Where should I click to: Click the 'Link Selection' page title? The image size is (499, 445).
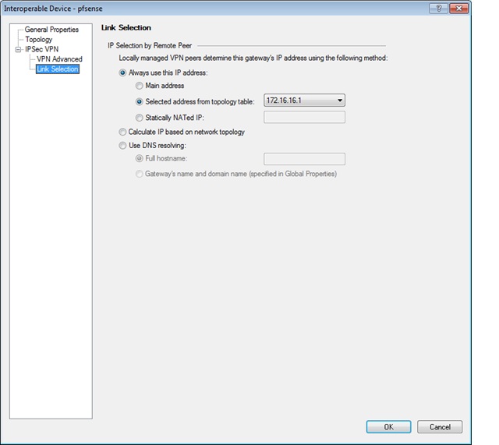126,28
